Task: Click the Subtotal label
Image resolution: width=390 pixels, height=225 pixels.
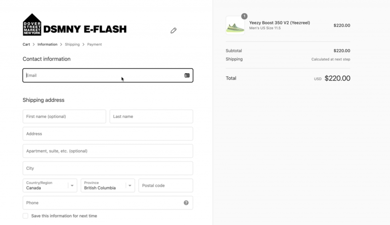Action: pyautogui.click(x=233, y=51)
